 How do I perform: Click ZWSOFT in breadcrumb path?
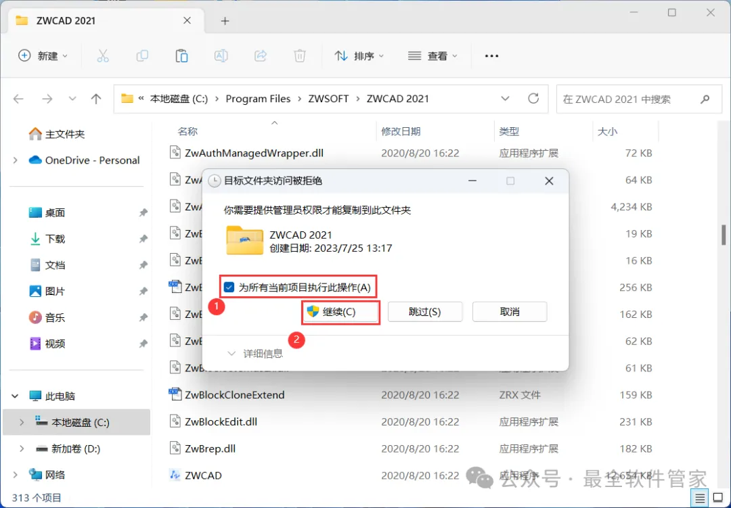[x=328, y=99]
